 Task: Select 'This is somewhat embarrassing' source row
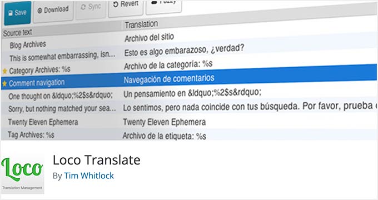(x=62, y=57)
